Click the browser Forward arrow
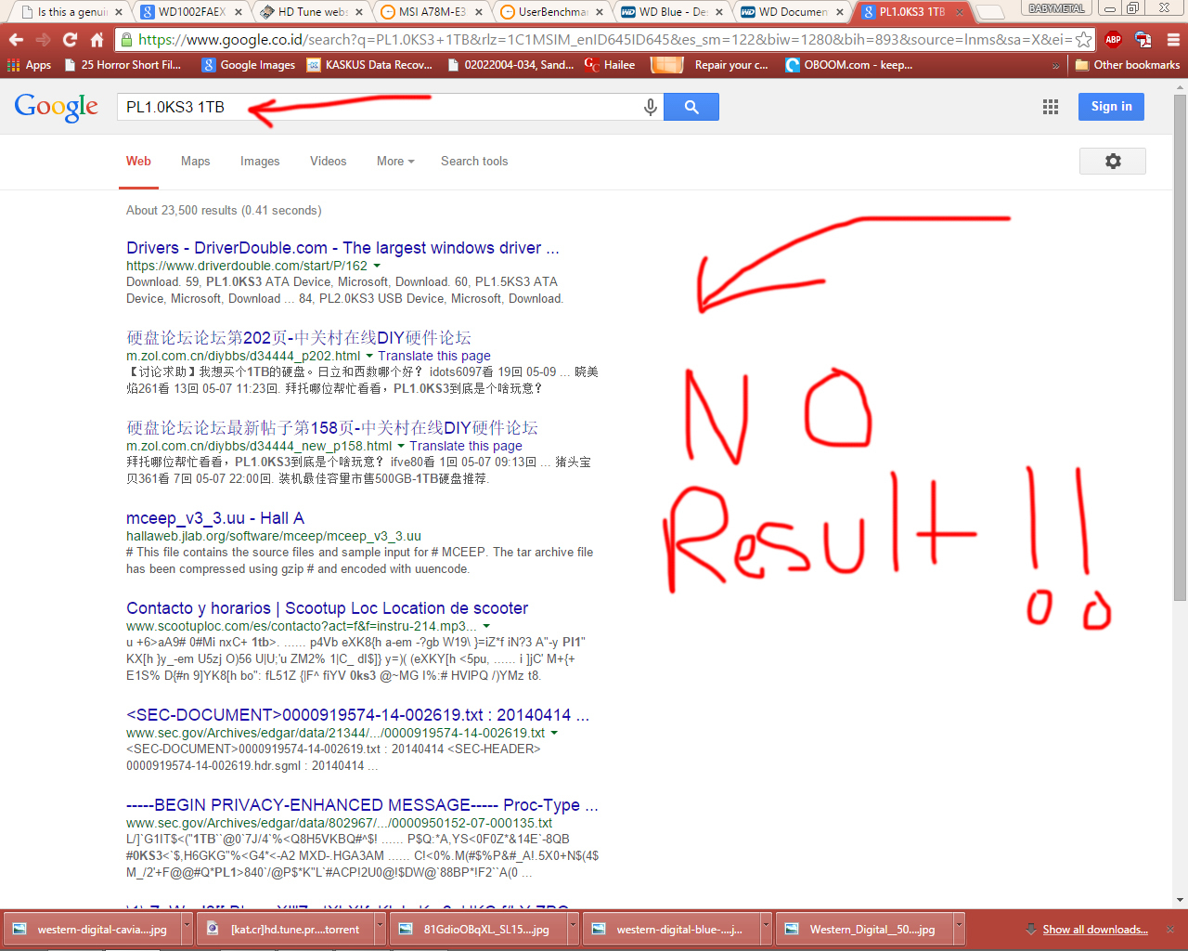 coord(43,40)
